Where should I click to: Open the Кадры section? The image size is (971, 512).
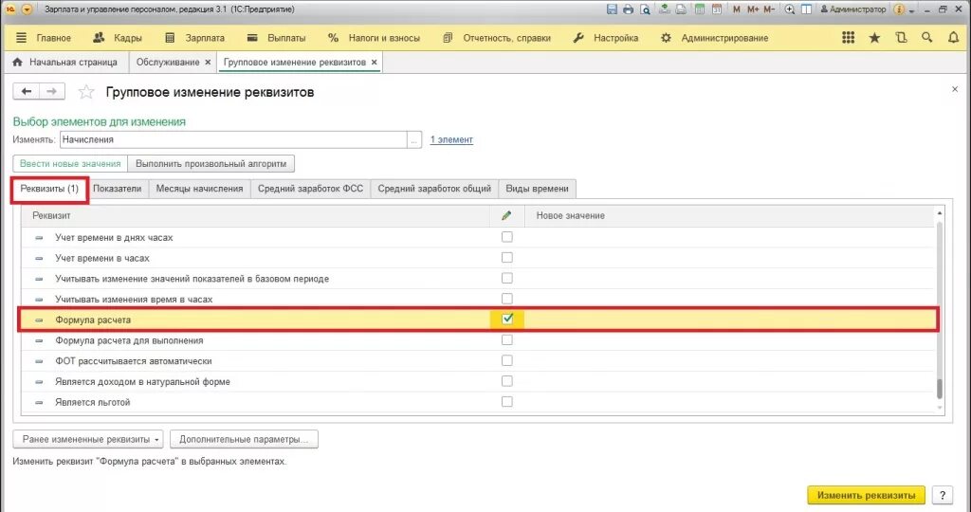pyautogui.click(x=118, y=38)
